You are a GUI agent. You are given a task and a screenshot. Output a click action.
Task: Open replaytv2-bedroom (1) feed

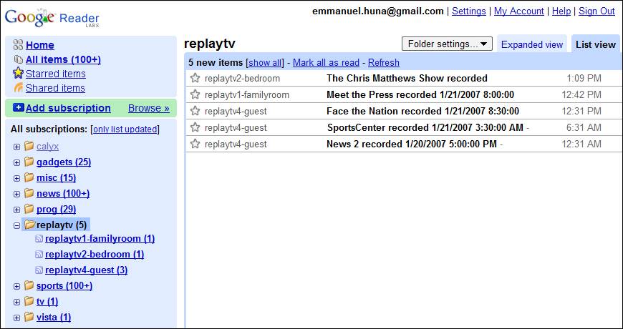(x=95, y=255)
